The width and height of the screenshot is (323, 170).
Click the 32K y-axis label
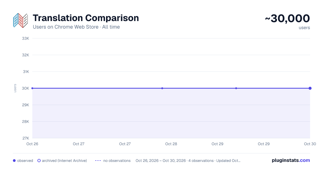point(25,55)
